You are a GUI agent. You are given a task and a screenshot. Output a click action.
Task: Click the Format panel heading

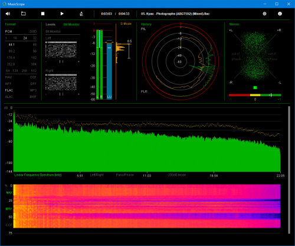[10, 24]
